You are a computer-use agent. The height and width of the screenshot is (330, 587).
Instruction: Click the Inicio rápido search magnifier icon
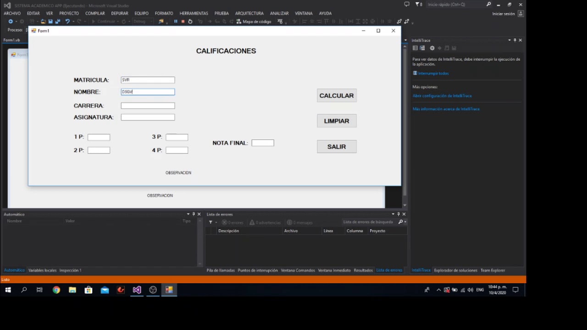pos(489,5)
